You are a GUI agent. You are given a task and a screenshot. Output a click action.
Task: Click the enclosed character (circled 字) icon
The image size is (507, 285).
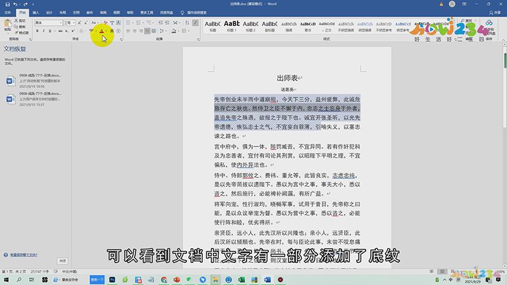[119, 31]
